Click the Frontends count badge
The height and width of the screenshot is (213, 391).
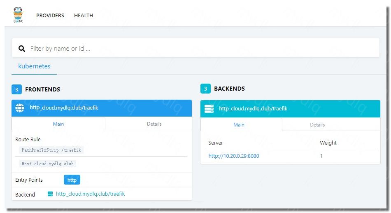(16, 89)
